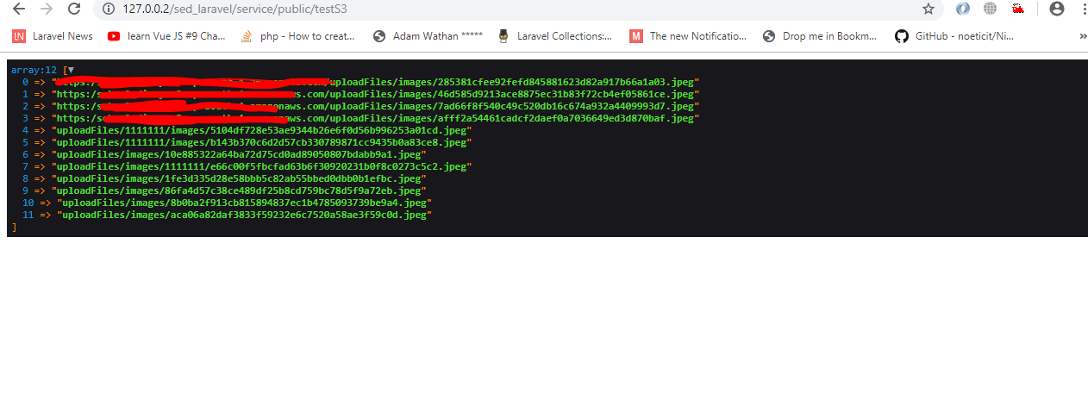1088x412 pixels.
Task: Open the learn Vue JS #9 bookmark
Action: coord(166,36)
